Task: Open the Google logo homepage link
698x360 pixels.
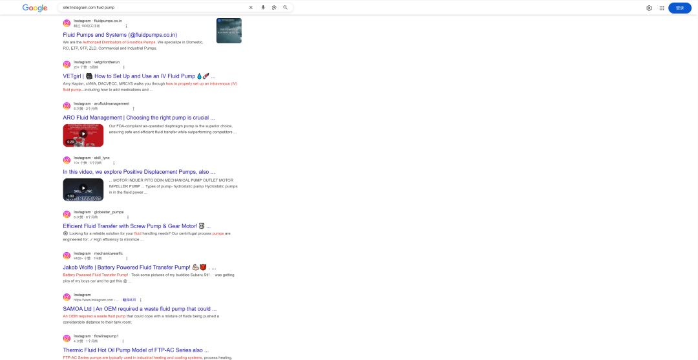Action: coord(35,8)
